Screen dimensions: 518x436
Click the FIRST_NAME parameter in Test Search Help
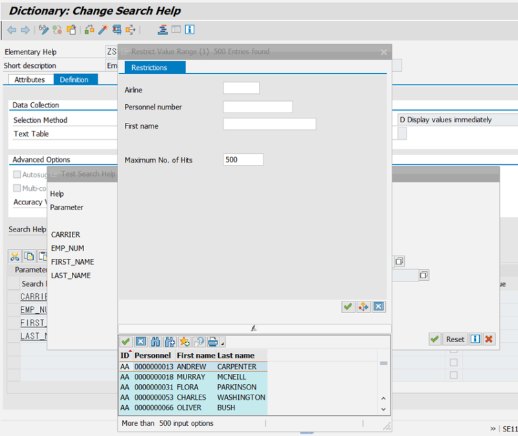73,262
